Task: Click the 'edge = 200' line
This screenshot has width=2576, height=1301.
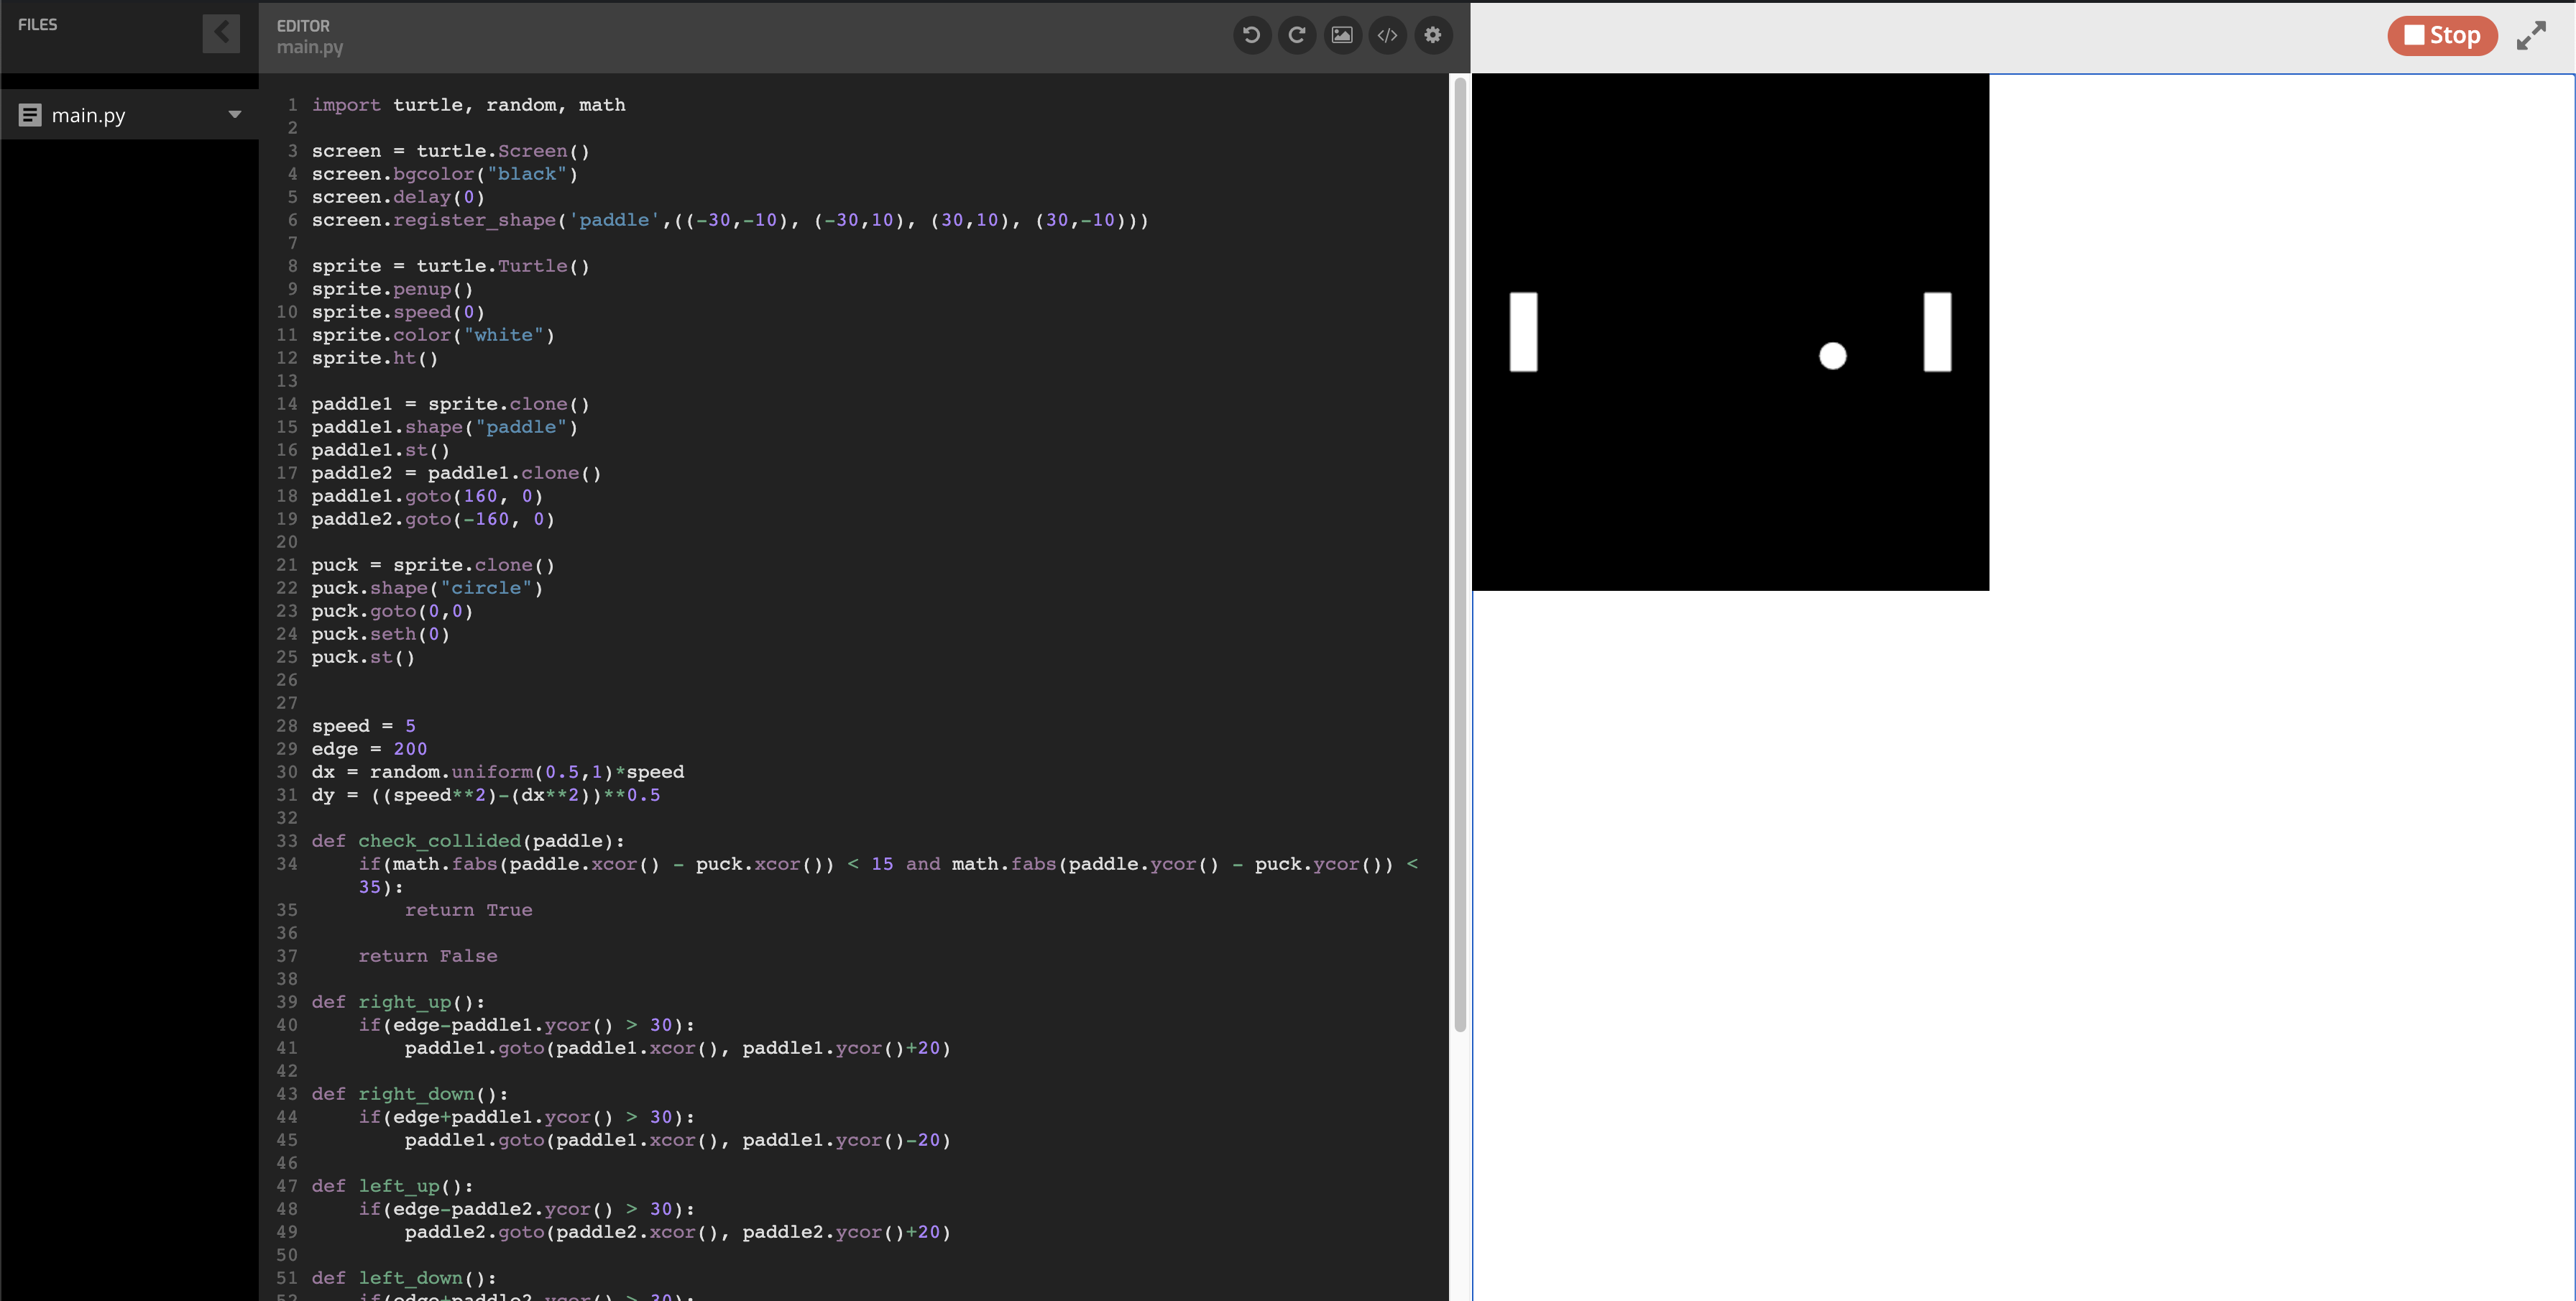Action: click(369, 749)
